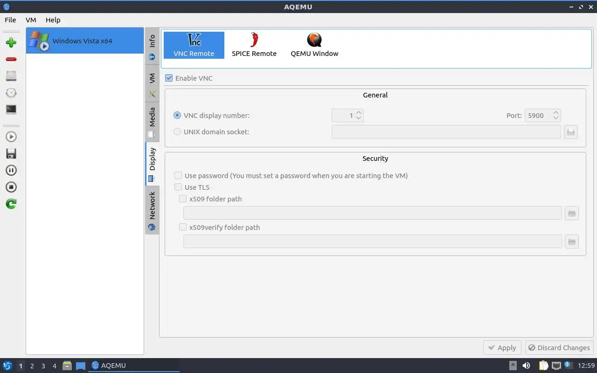
Task: Select QEMU Window display option
Action: 314,45
